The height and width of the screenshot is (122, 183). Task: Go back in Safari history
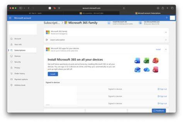[29, 8]
